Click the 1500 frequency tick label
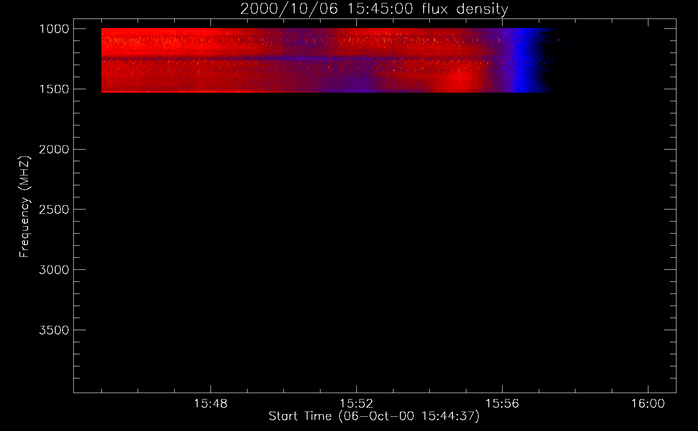 (x=54, y=89)
